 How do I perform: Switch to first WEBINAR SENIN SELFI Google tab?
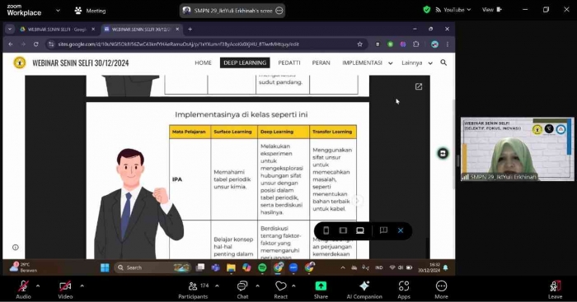[57, 29]
